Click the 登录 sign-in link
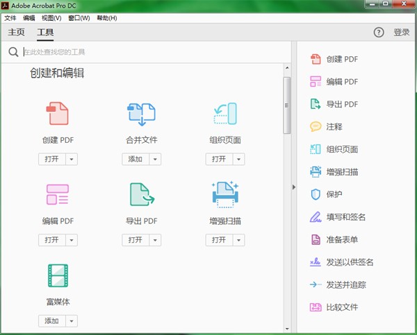 (x=402, y=33)
